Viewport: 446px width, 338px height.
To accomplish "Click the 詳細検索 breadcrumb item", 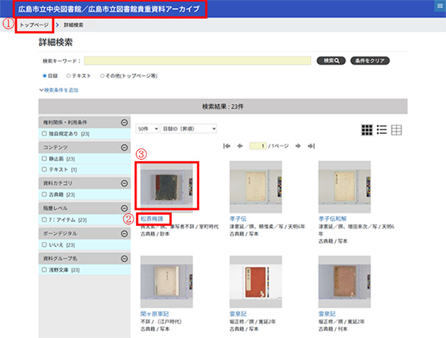I will pos(74,25).
